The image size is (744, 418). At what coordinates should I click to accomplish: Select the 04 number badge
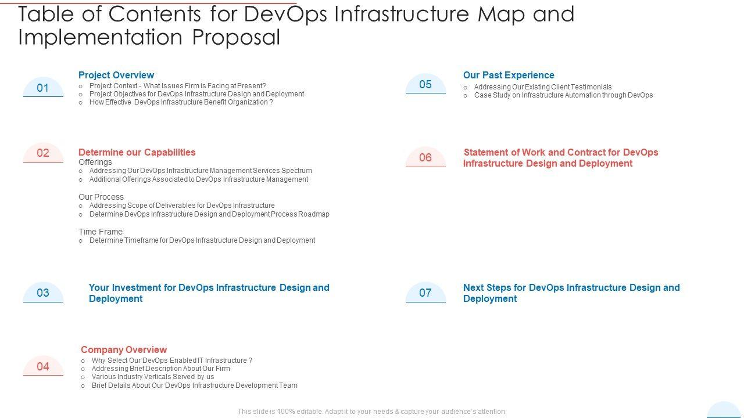pyautogui.click(x=43, y=366)
